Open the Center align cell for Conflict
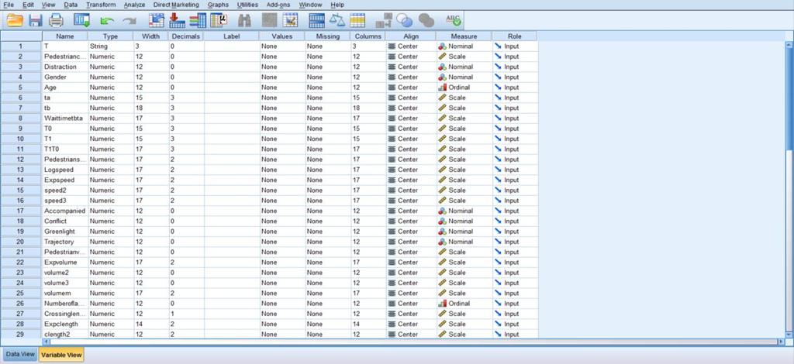The width and height of the screenshot is (794, 364). 410,221
